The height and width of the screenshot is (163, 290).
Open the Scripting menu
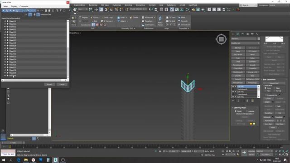tap(128, 5)
